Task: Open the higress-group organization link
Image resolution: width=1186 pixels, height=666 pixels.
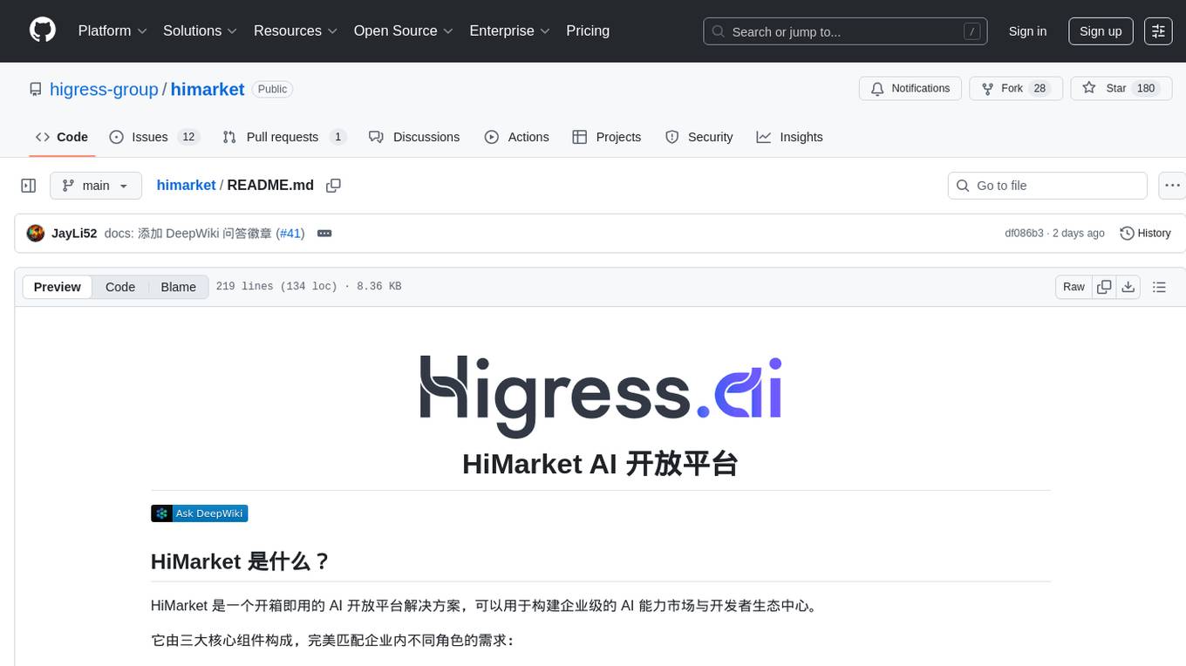Action: [104, 89]
